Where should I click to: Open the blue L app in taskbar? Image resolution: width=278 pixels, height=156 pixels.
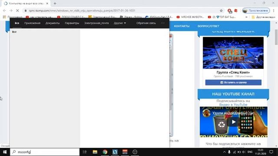115,152
